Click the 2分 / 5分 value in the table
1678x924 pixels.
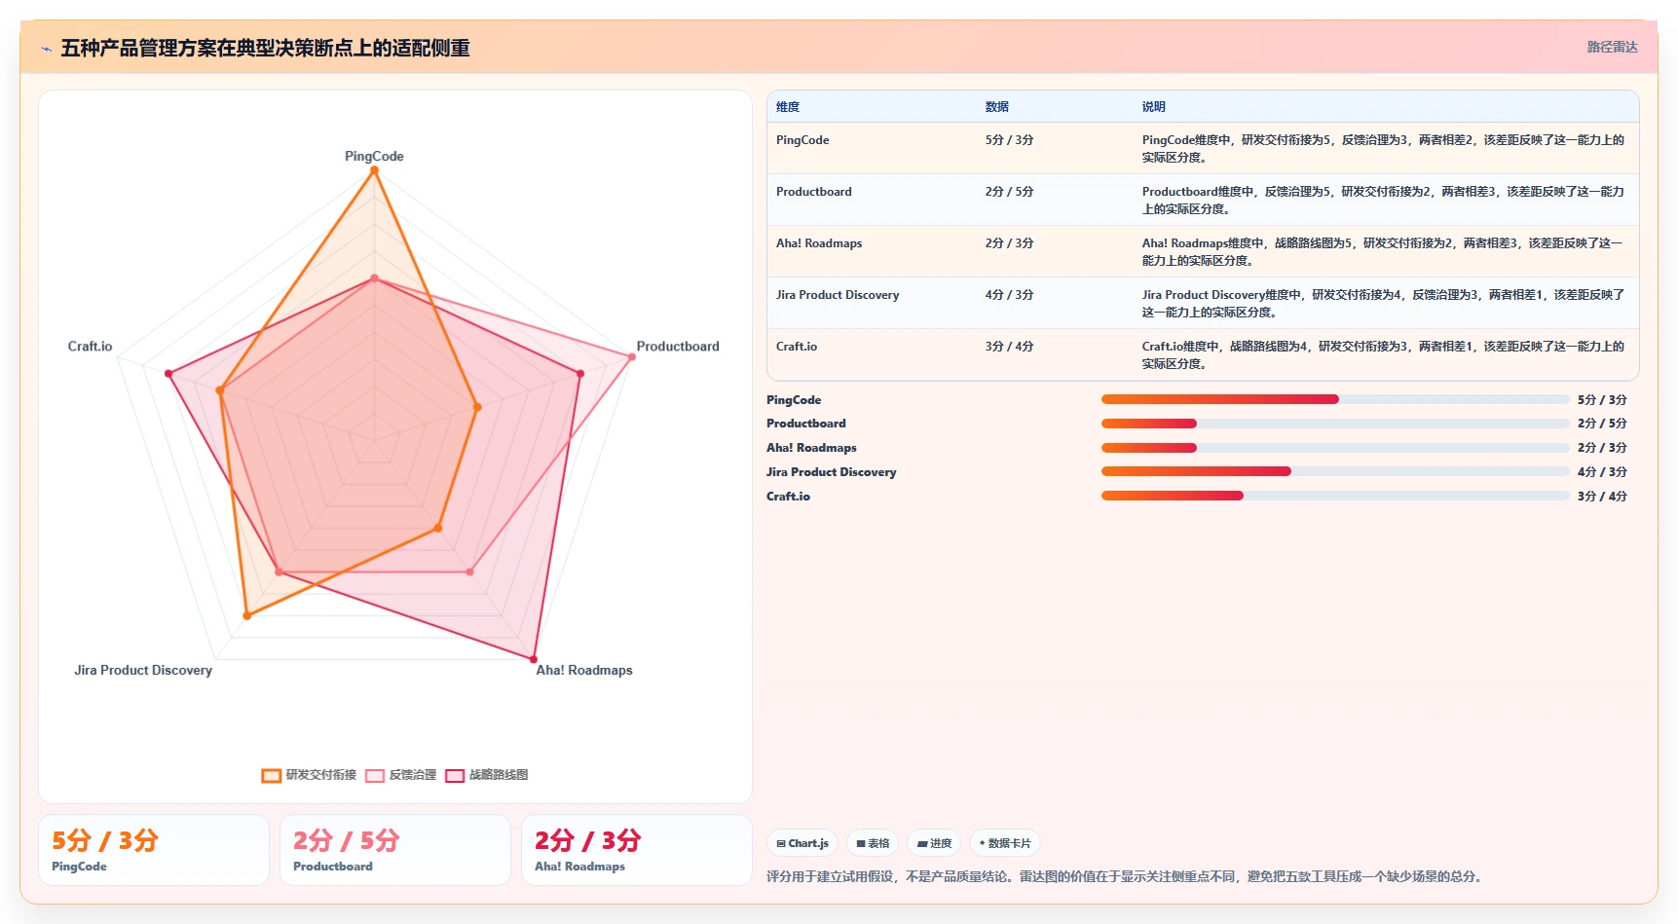point(1009,192)
